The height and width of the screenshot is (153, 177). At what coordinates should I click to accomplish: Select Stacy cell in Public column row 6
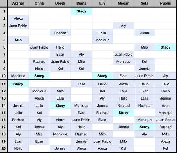pos(165,47)
